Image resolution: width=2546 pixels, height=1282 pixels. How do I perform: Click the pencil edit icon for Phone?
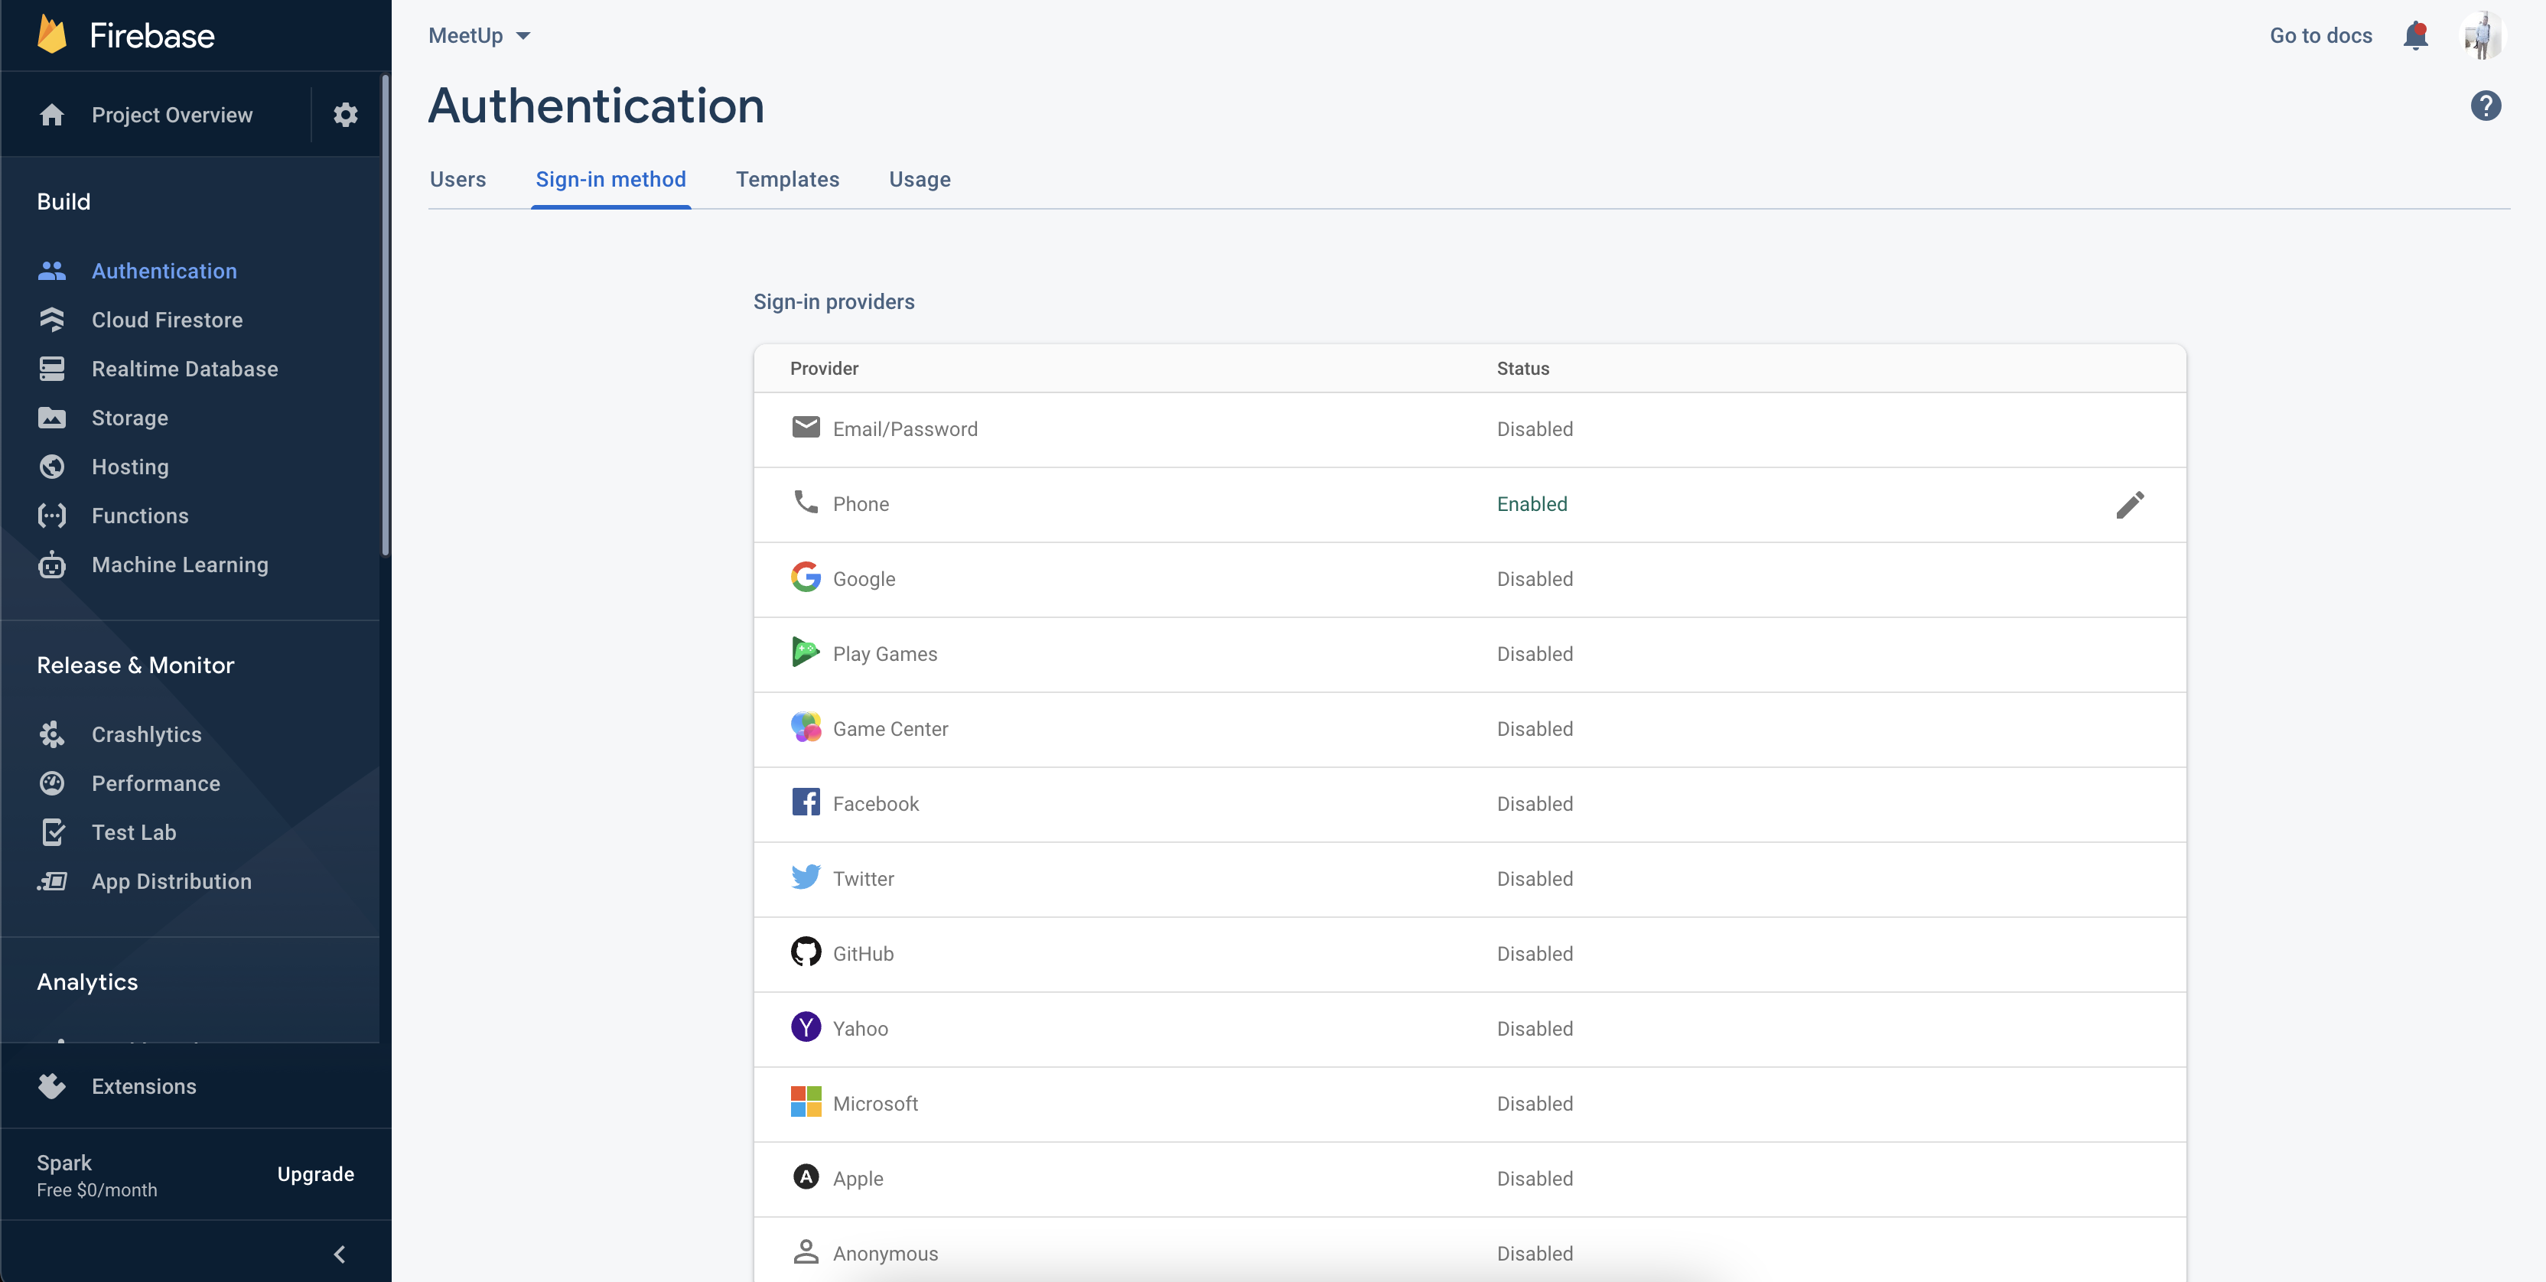point(2130,505)
